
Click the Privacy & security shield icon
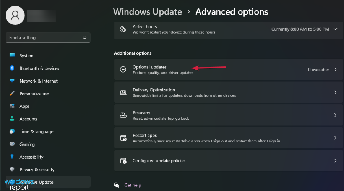point(12,170)
